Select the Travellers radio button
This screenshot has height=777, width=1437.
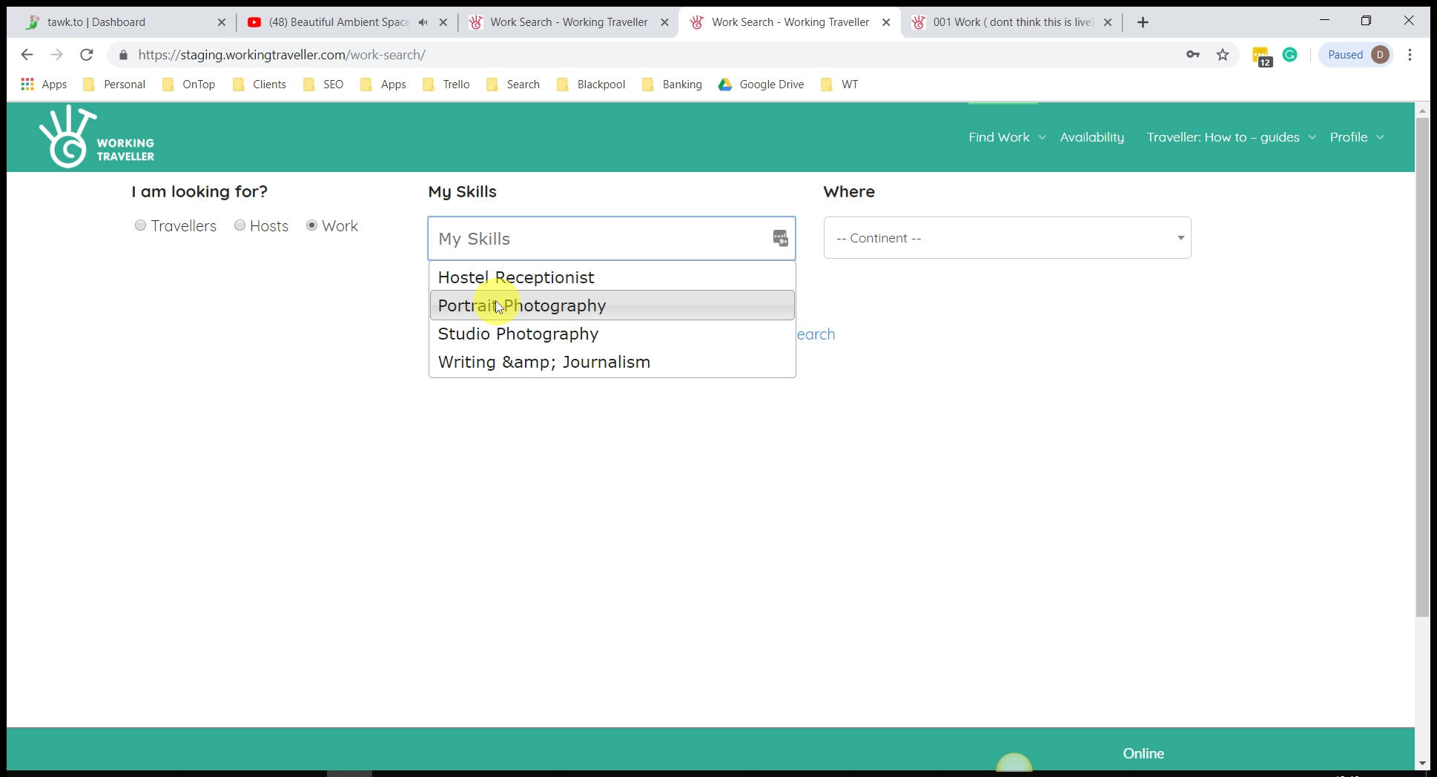click(x=140, y=225)
